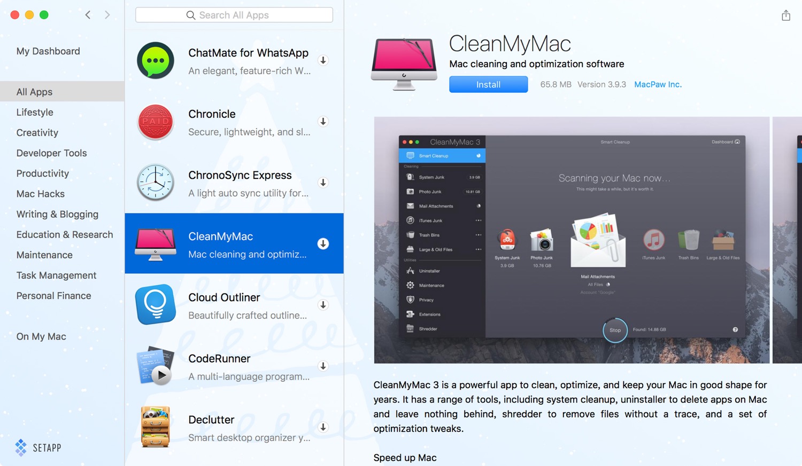Click 'Mac cleaning and optimiz...' row description

click(248, 255)
